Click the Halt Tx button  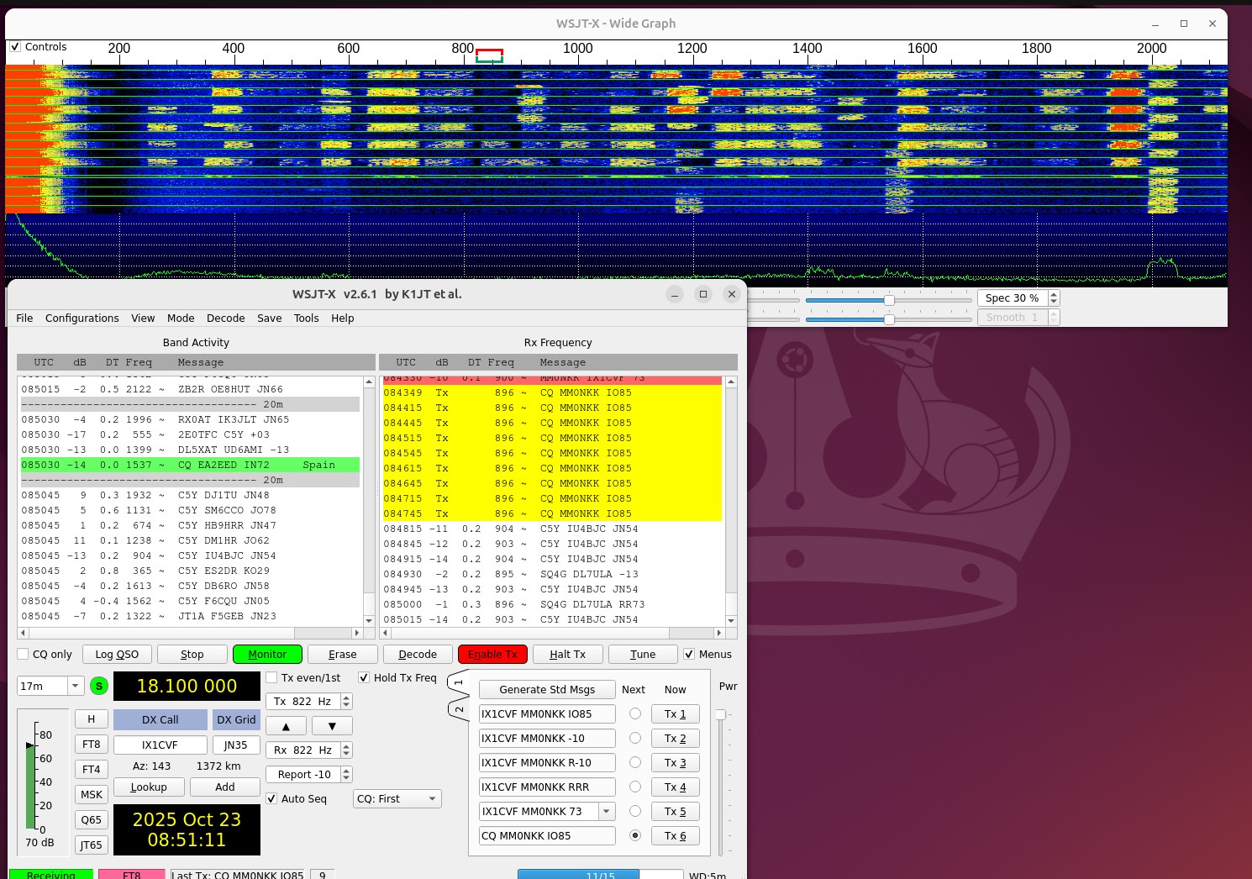(x=568, y=655)
